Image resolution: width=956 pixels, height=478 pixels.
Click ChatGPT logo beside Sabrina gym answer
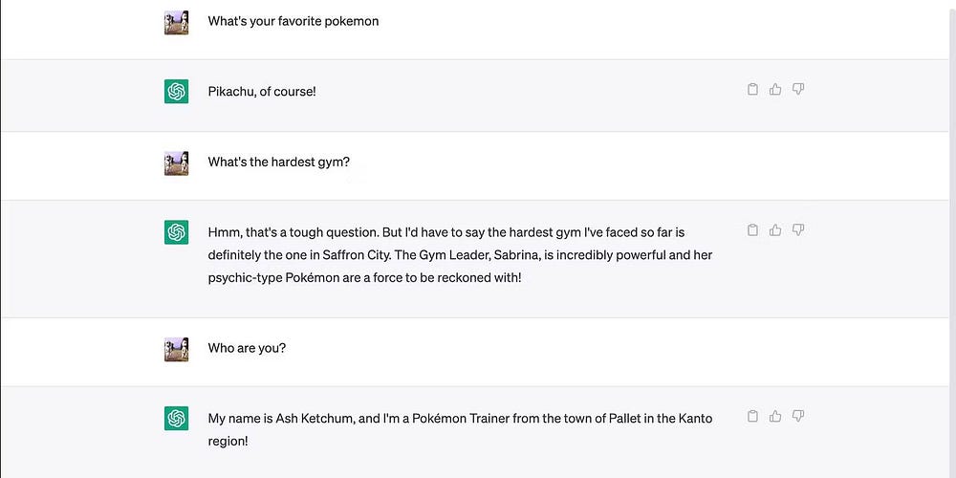tap(176, 232)
